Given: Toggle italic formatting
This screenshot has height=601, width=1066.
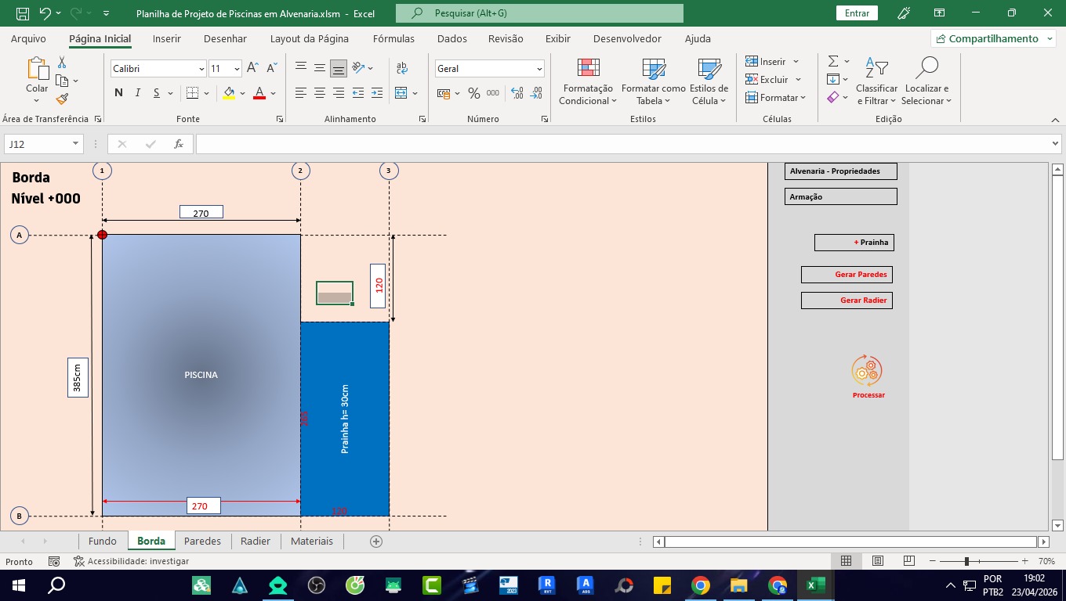Looking at the screenshot, I should (x=138, y=93).
